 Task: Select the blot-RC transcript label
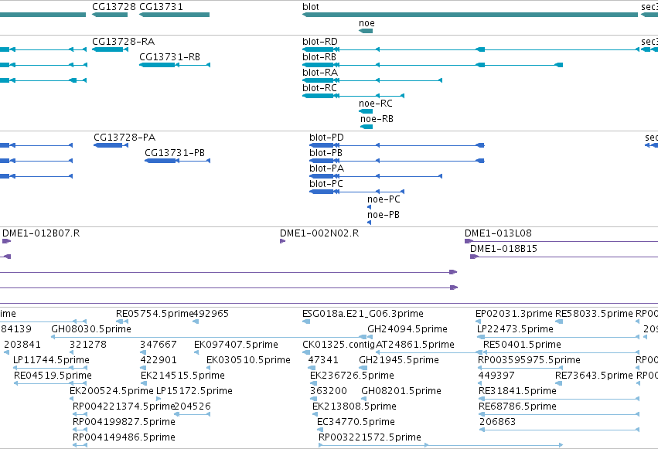tap(319, 88)
